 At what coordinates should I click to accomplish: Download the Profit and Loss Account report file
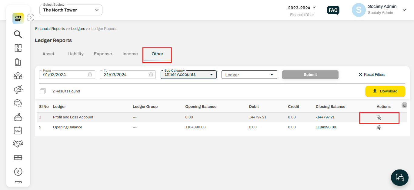coord(379,118)
